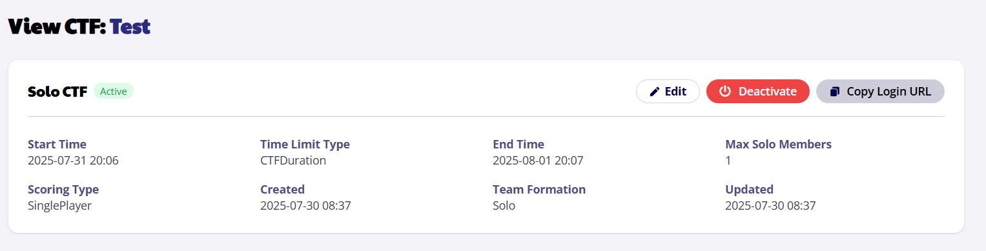Click the Created date 2025-07-30 08:37

click(x=305, y=206)
